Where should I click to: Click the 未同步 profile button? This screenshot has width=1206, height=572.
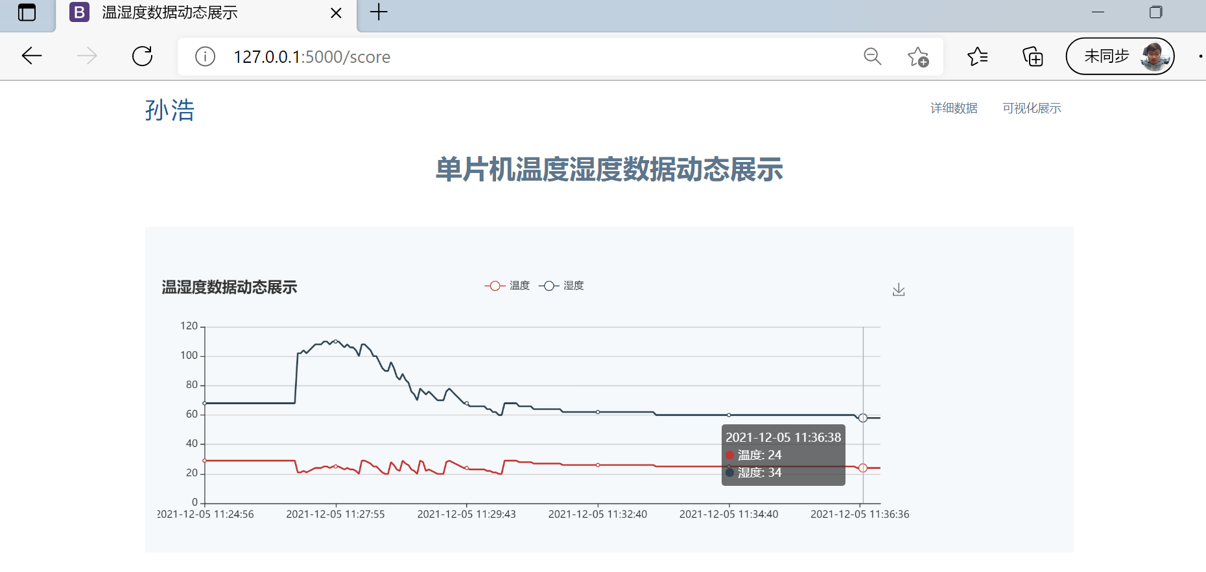pyautogui.click(x=1120, y=56)
